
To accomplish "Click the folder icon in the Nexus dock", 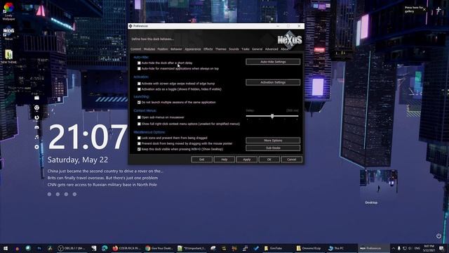I will point(36,98).
